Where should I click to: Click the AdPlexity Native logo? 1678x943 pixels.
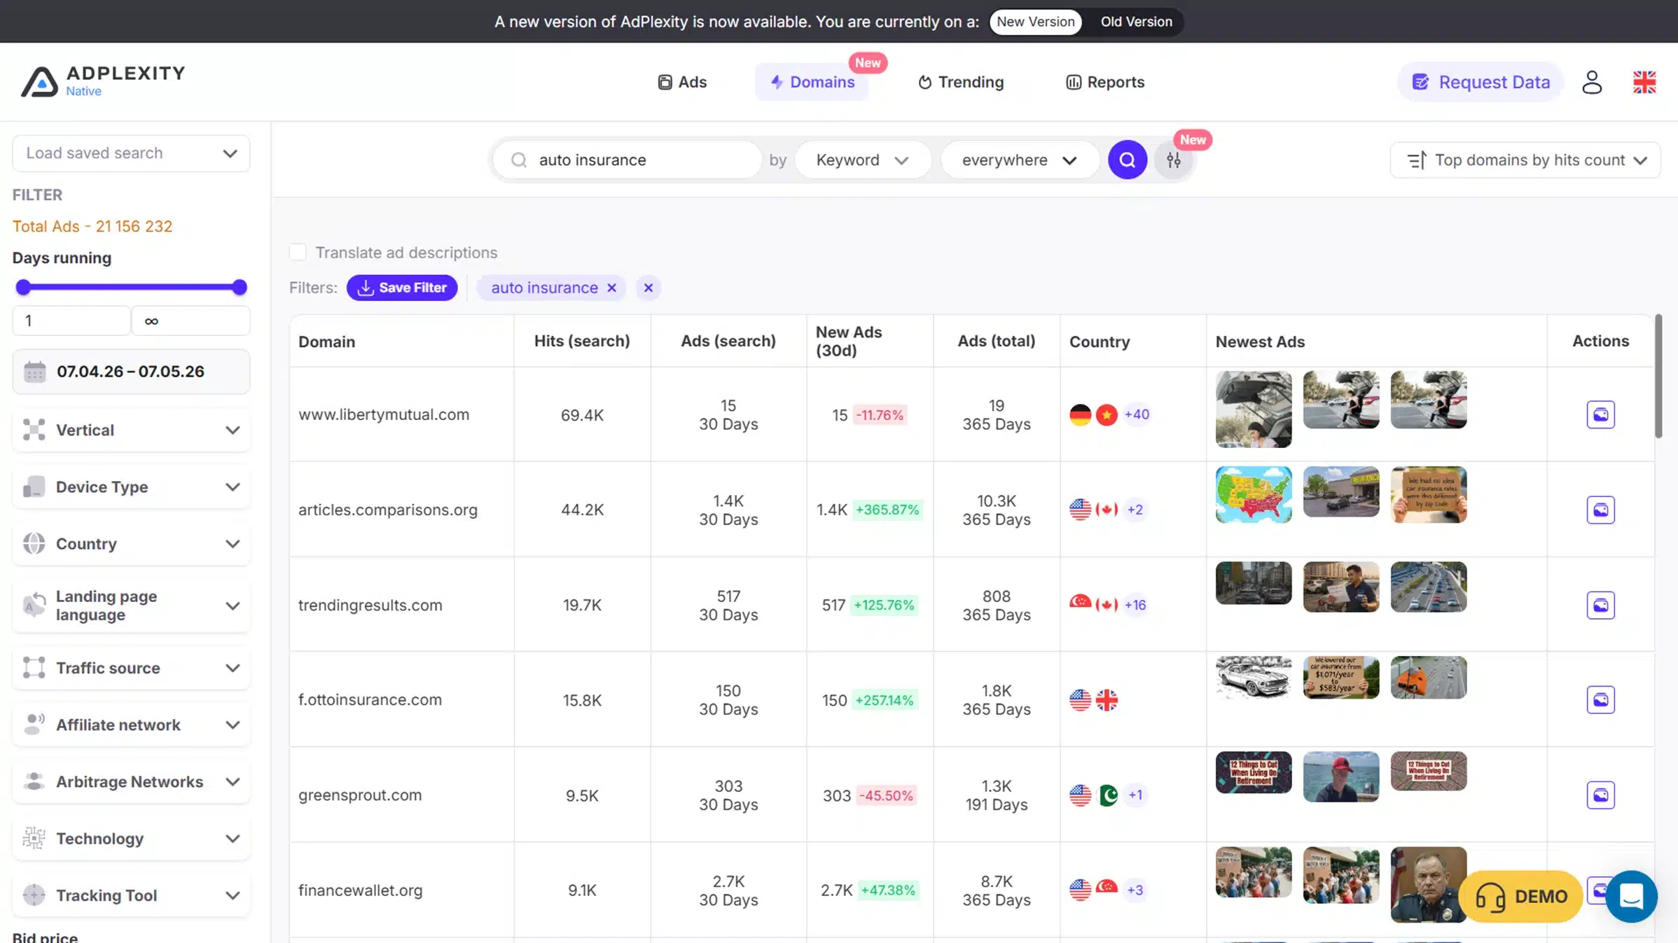(103, 81)
